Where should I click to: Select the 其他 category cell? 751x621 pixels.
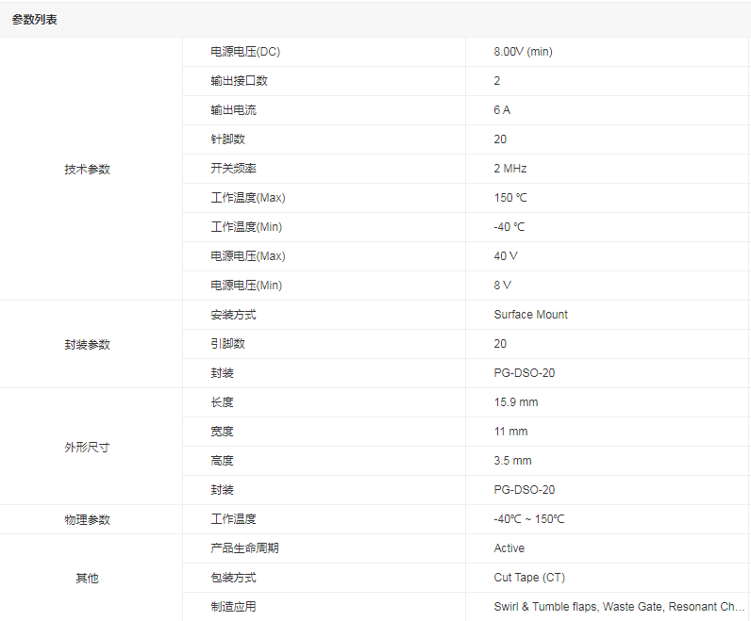pyautogui.click(x=87, y=579)
